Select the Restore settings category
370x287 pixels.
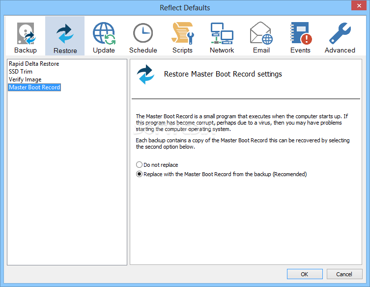pos(65,36)
